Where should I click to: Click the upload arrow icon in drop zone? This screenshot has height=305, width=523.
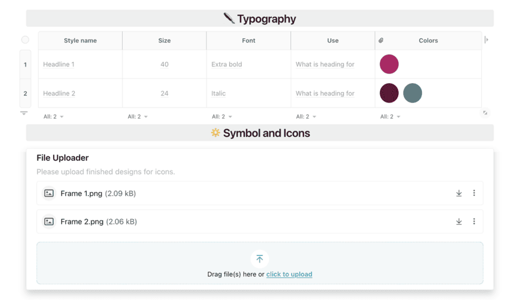click(259, 259)
